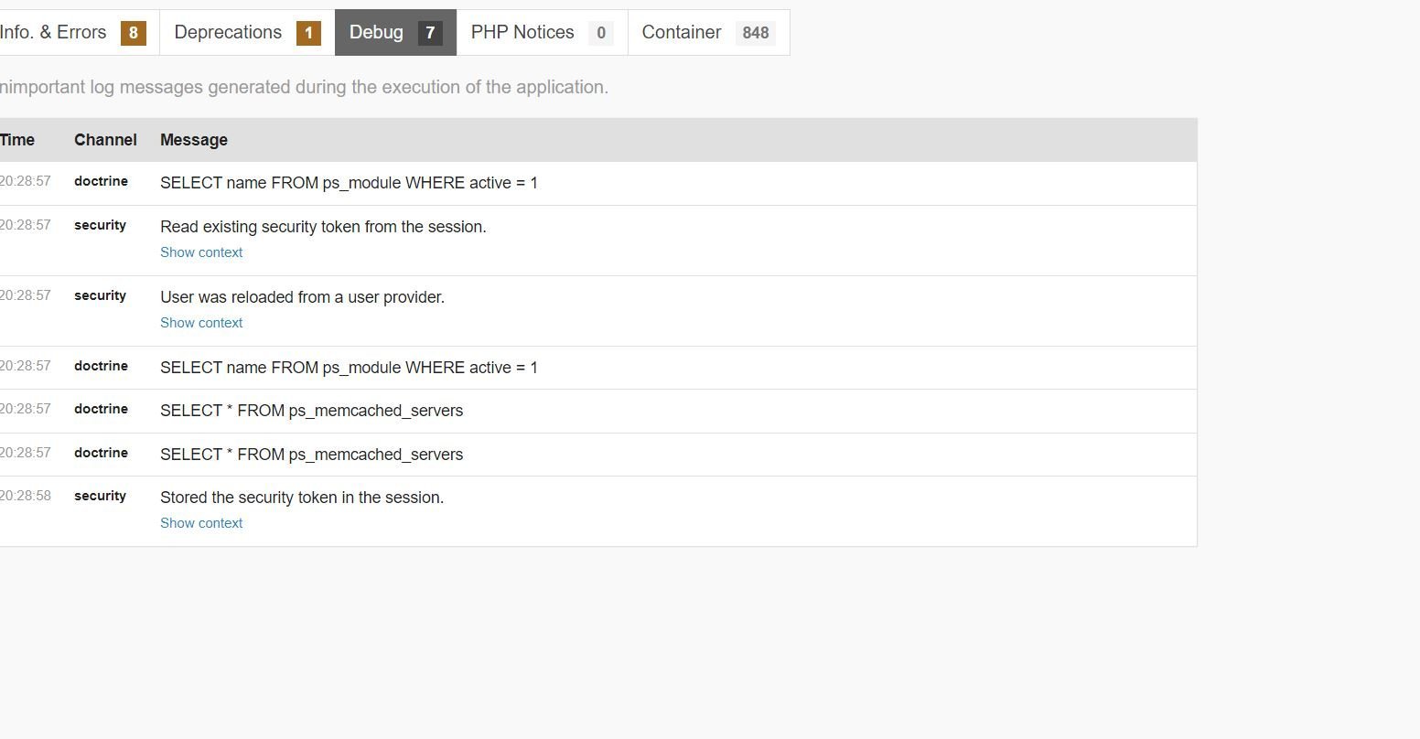Click the Info. & Errors count badge 8
This screenshot has width=1420, height=739.
134,34
